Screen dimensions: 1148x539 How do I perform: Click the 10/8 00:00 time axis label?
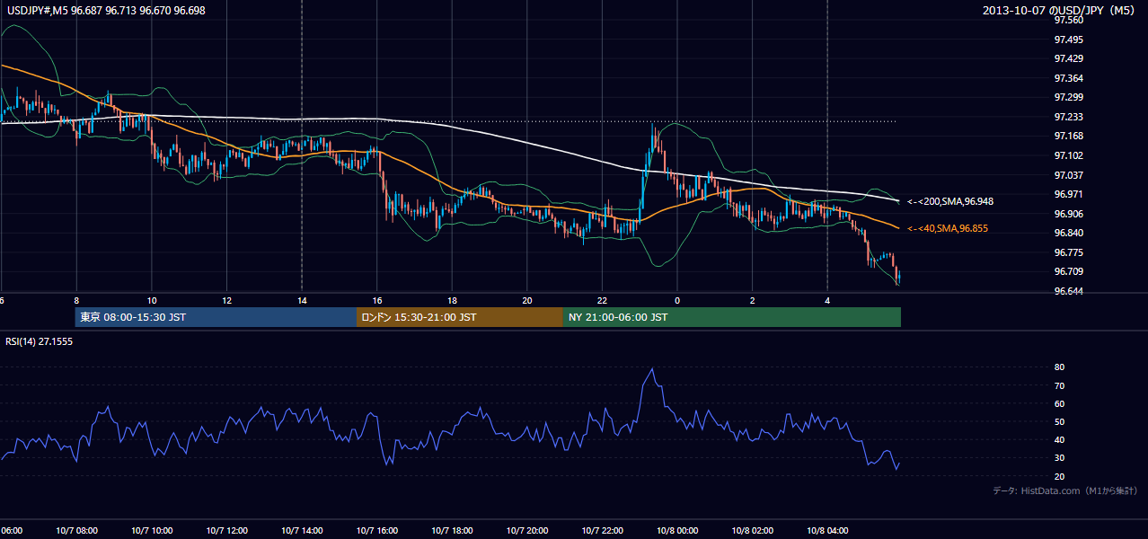[676, 530]
